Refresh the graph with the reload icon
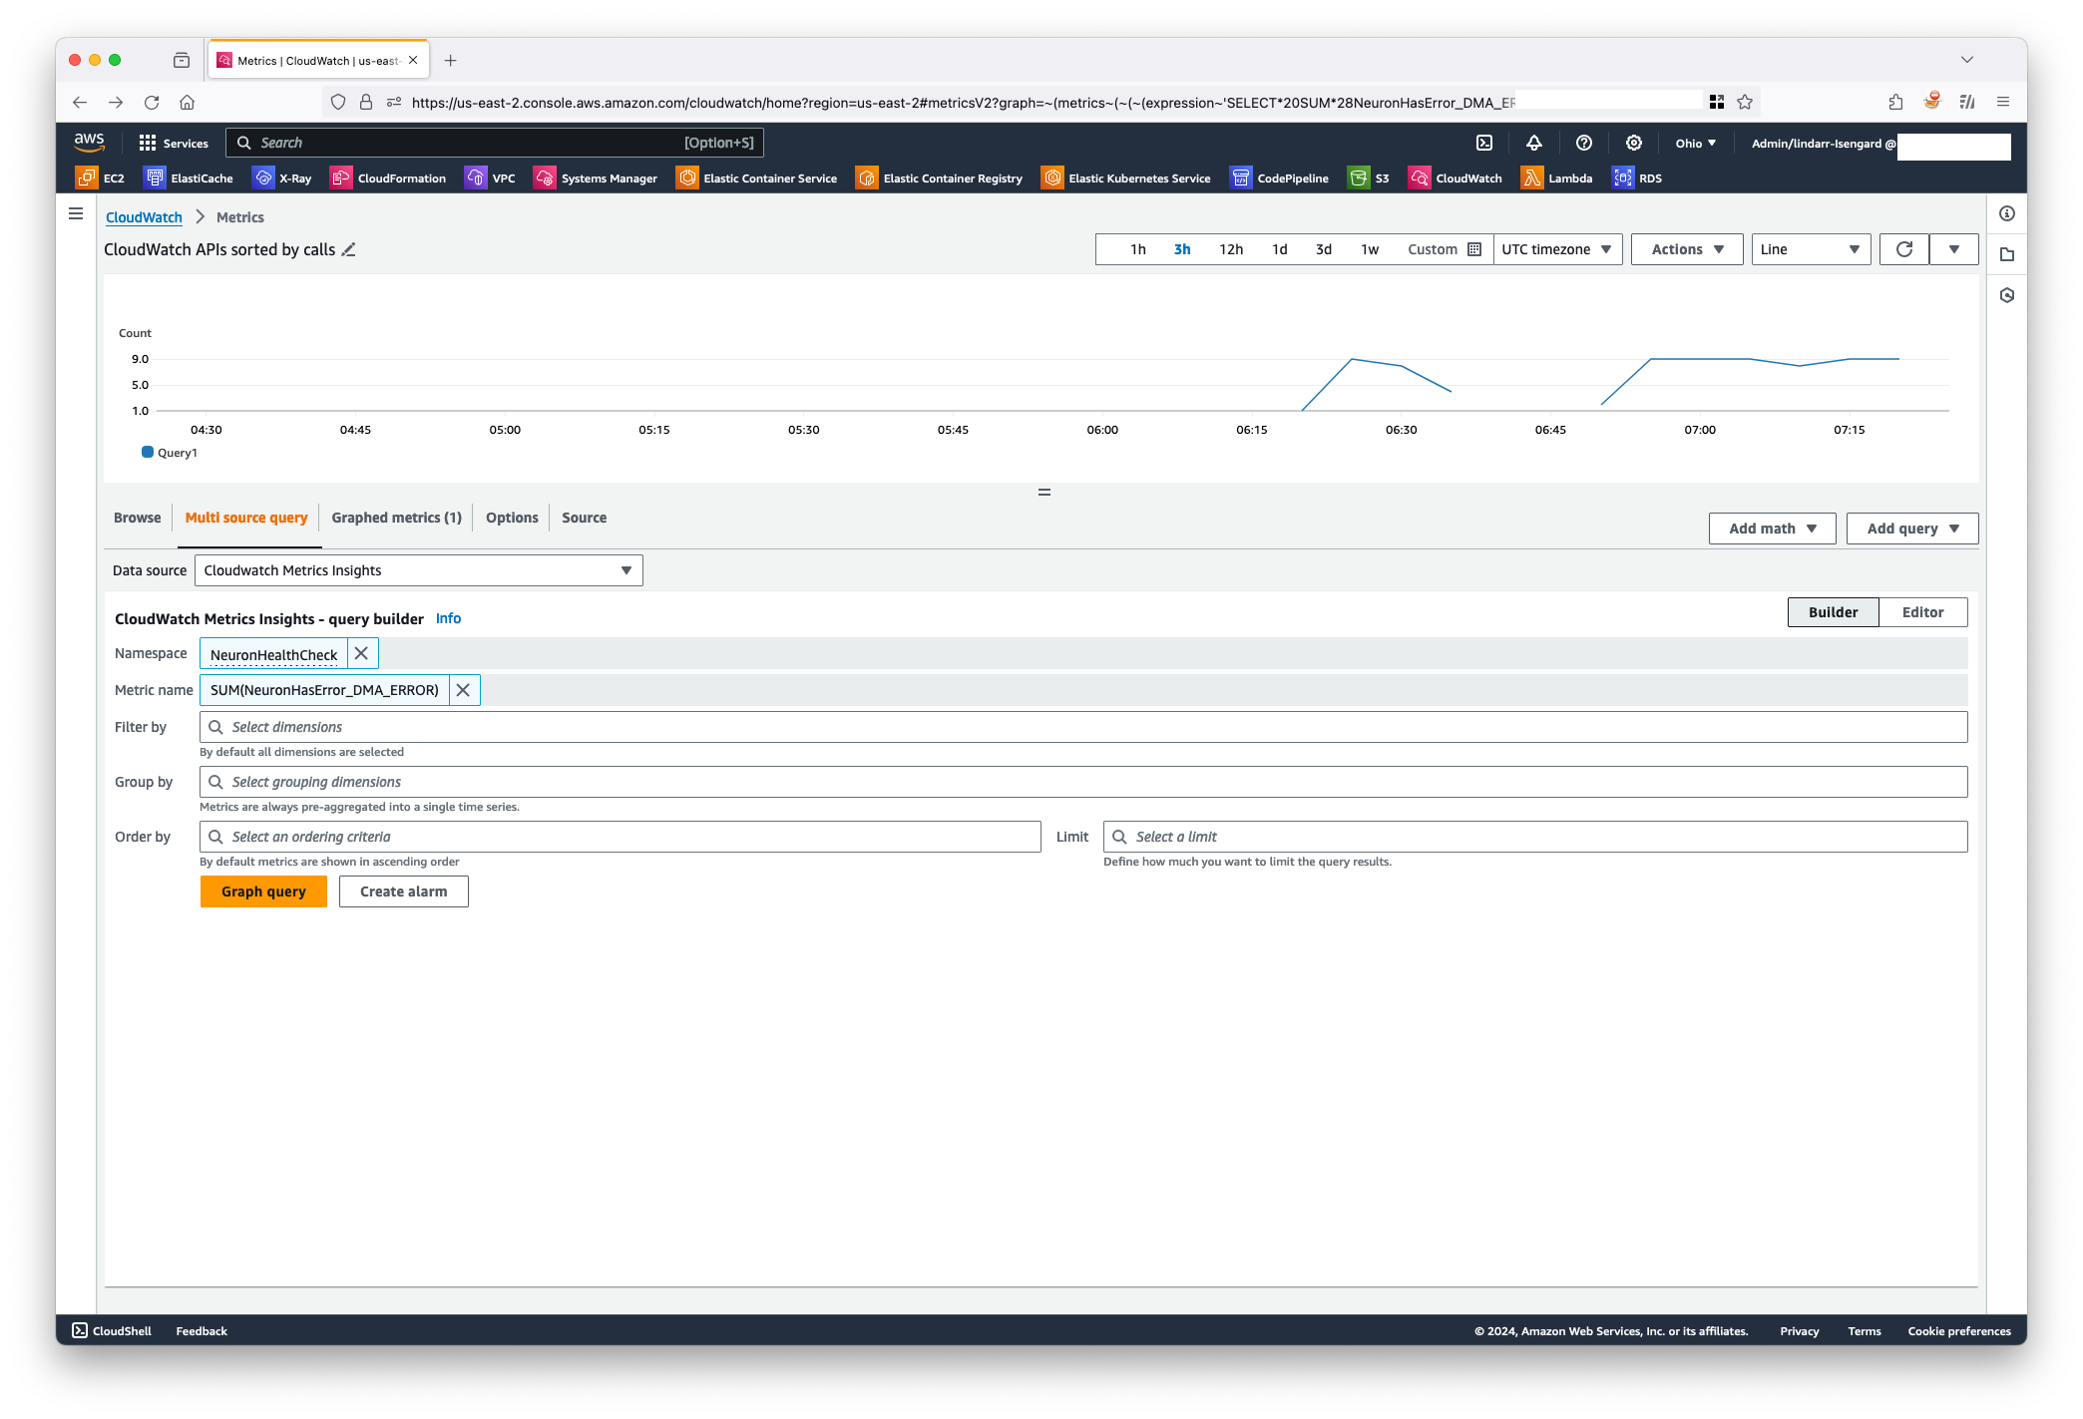Screen dimensions: 2083x1419 pyautogui.click(x=1903, y=249)
